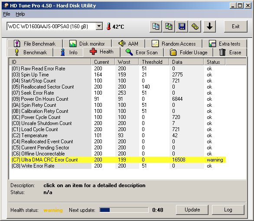Click the Log button
Image resolution: width=254 pixels, height=221 pixels.
coord(228,210)
